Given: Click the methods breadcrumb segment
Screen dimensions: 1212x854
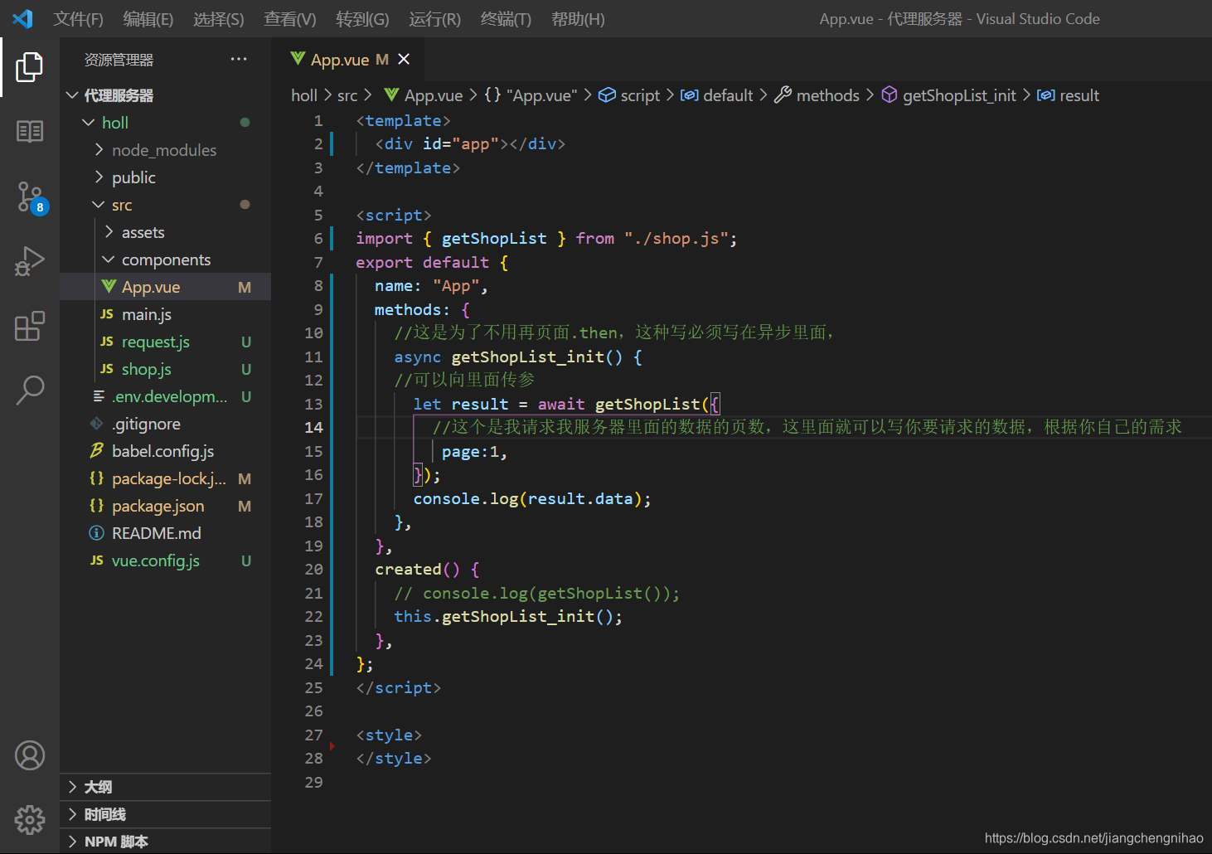Looking at the screenshot, I should coord(827,95).
